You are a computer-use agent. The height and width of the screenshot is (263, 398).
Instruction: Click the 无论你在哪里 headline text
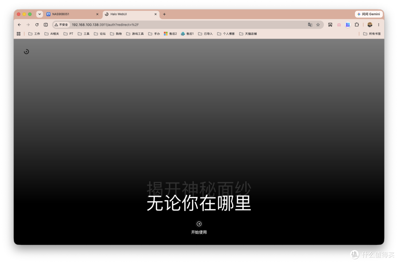tap(199, 203)
